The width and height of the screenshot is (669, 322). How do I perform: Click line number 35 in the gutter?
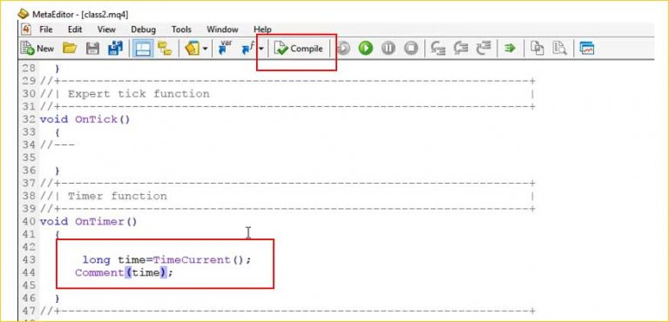click(x=29, y=158)
